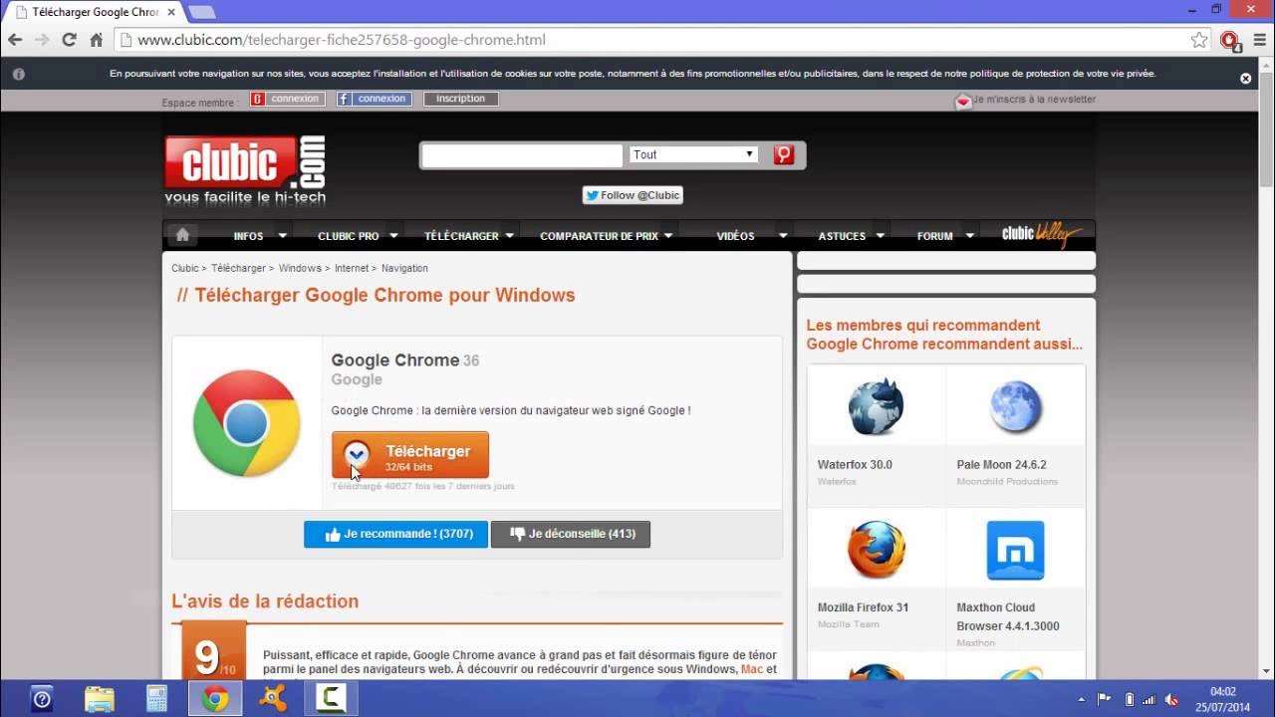Open the Waterfox 30.0 icon
Screen dimensions: 1275x717
(876, 406)
